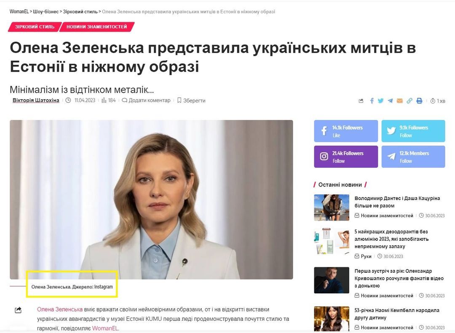
Task: Click share arrow beside article text
Action: 18,310
